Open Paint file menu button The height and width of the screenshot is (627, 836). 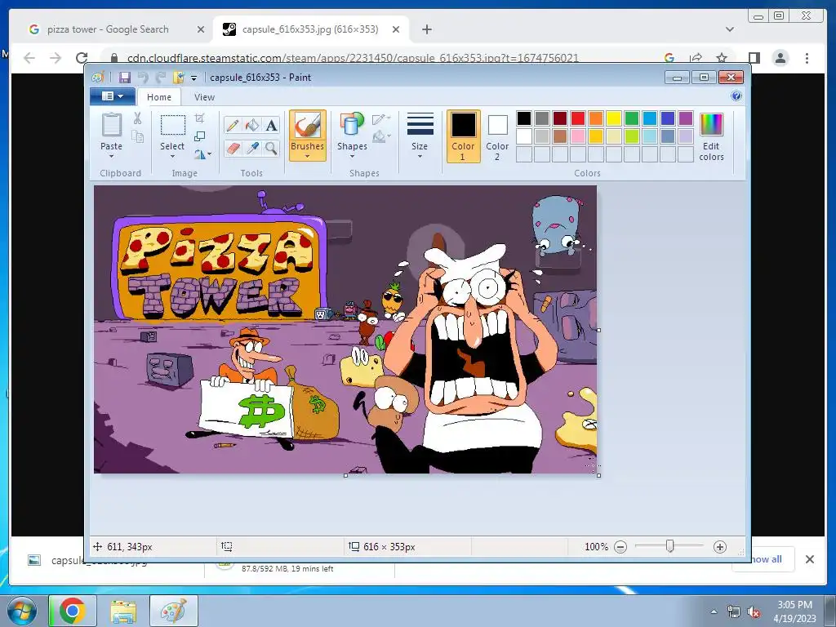coord(112,96)
